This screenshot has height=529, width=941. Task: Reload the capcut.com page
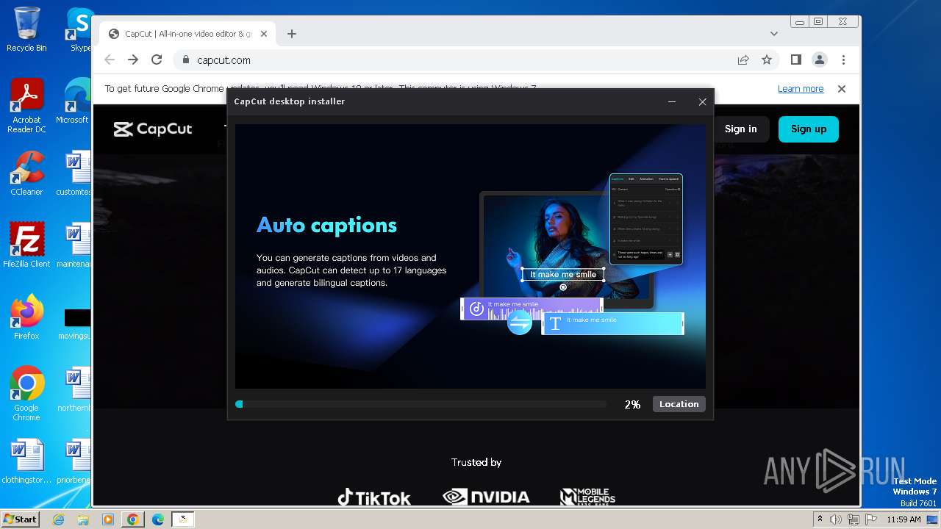157,60
